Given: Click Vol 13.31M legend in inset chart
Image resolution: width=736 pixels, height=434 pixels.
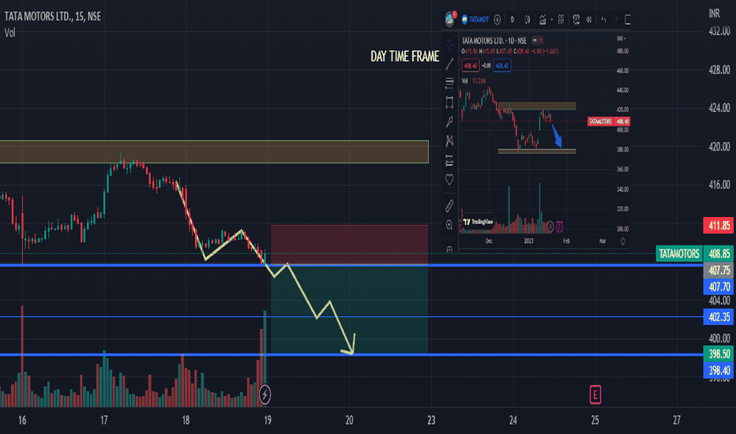Looking at the screenshot, I should pos(474,80).
